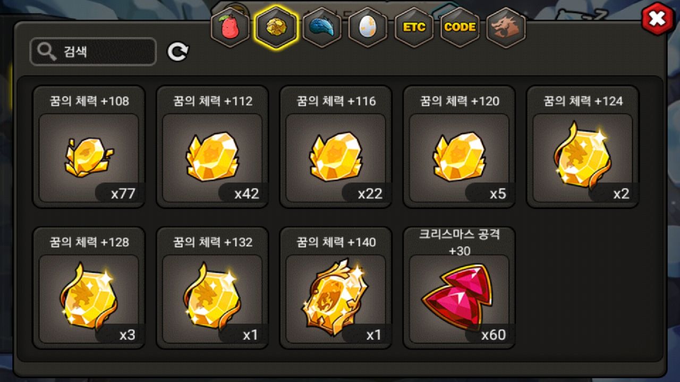Switch to the blue feather tab
The width and height of the screenshot is (680, 382).
point(321,28)
